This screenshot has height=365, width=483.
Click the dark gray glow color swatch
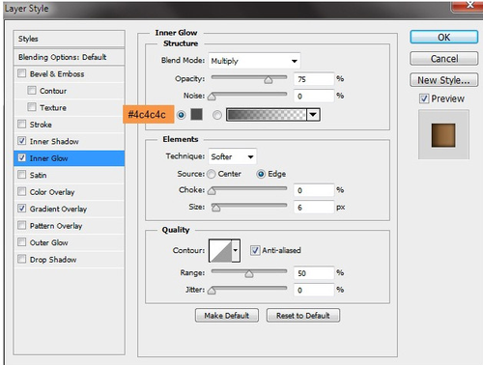pos(196,115)
